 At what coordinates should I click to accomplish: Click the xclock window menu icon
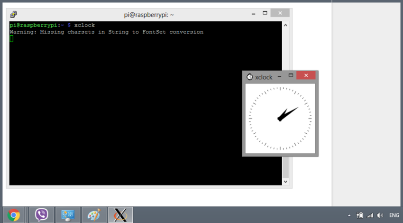tap(250, 77)
